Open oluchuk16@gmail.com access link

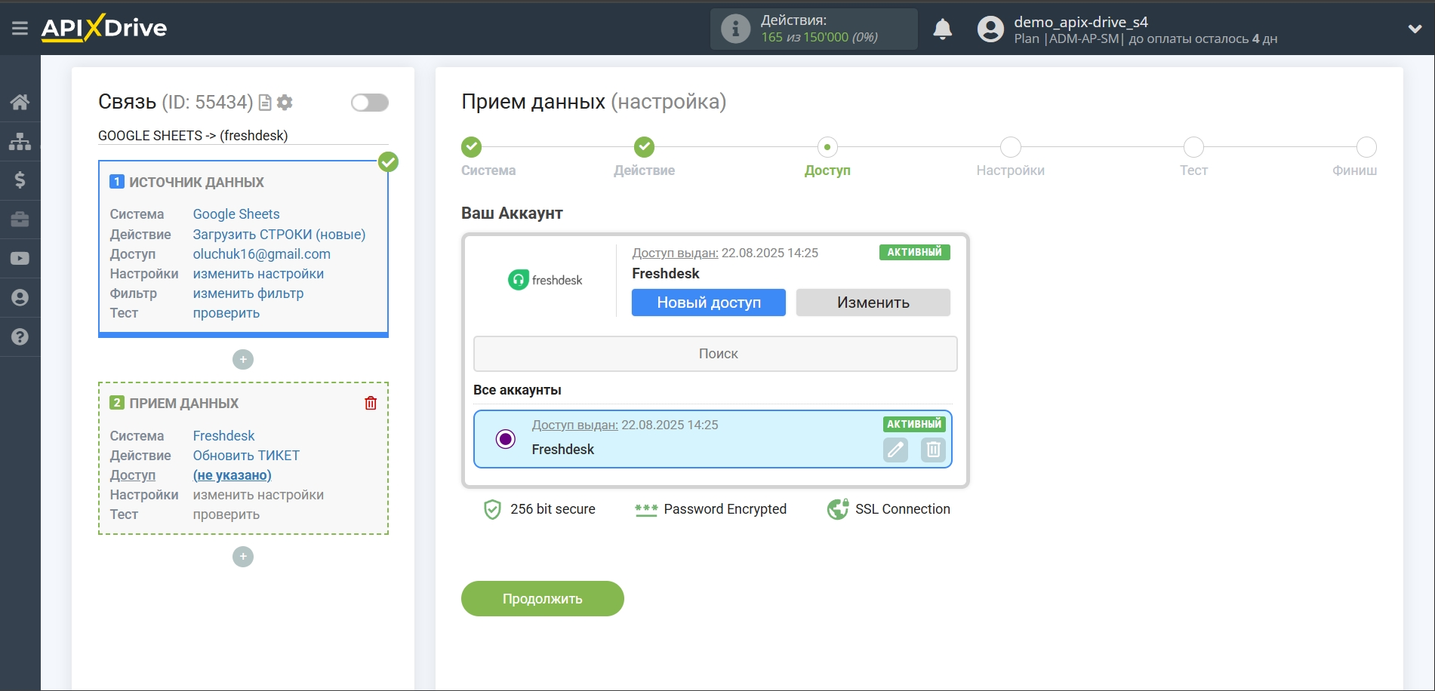click(262, 254)
